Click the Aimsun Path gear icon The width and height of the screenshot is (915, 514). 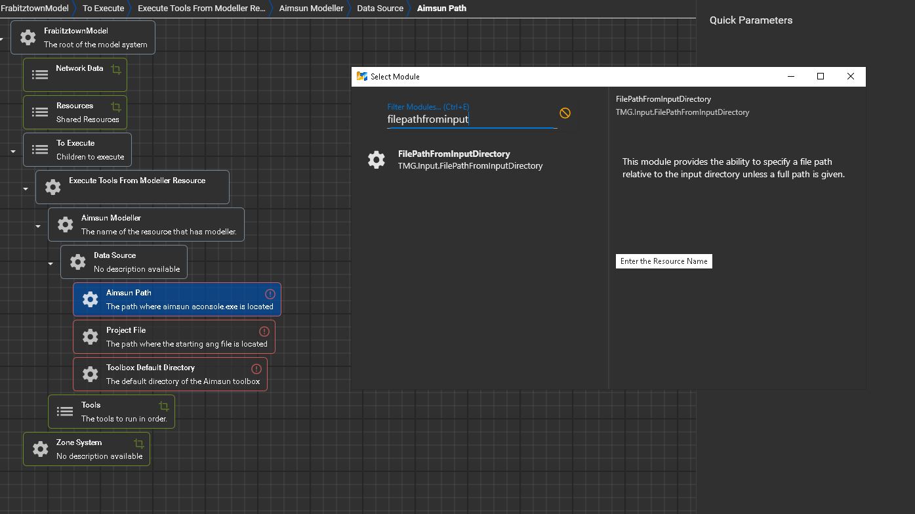91,299
